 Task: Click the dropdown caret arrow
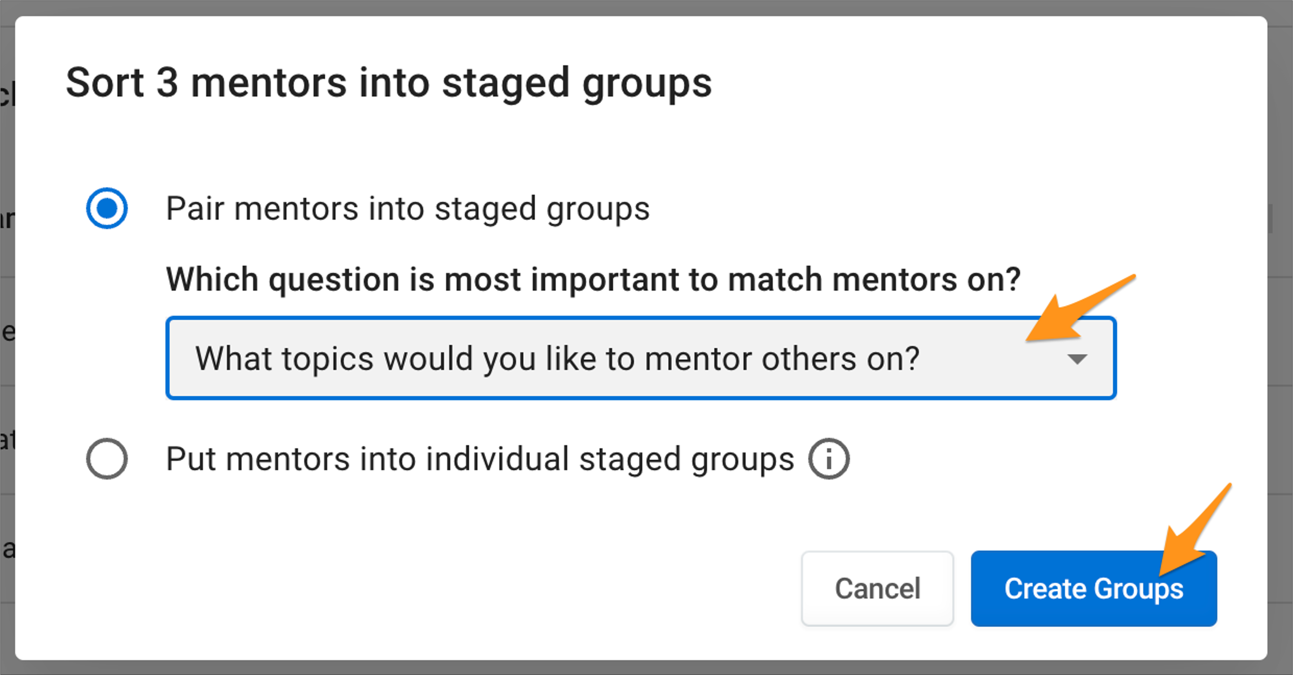(x=1077, y=359)
